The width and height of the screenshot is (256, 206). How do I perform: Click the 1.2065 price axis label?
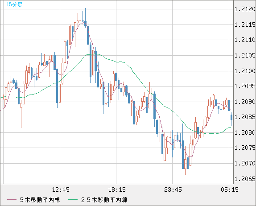pos(245,179)
